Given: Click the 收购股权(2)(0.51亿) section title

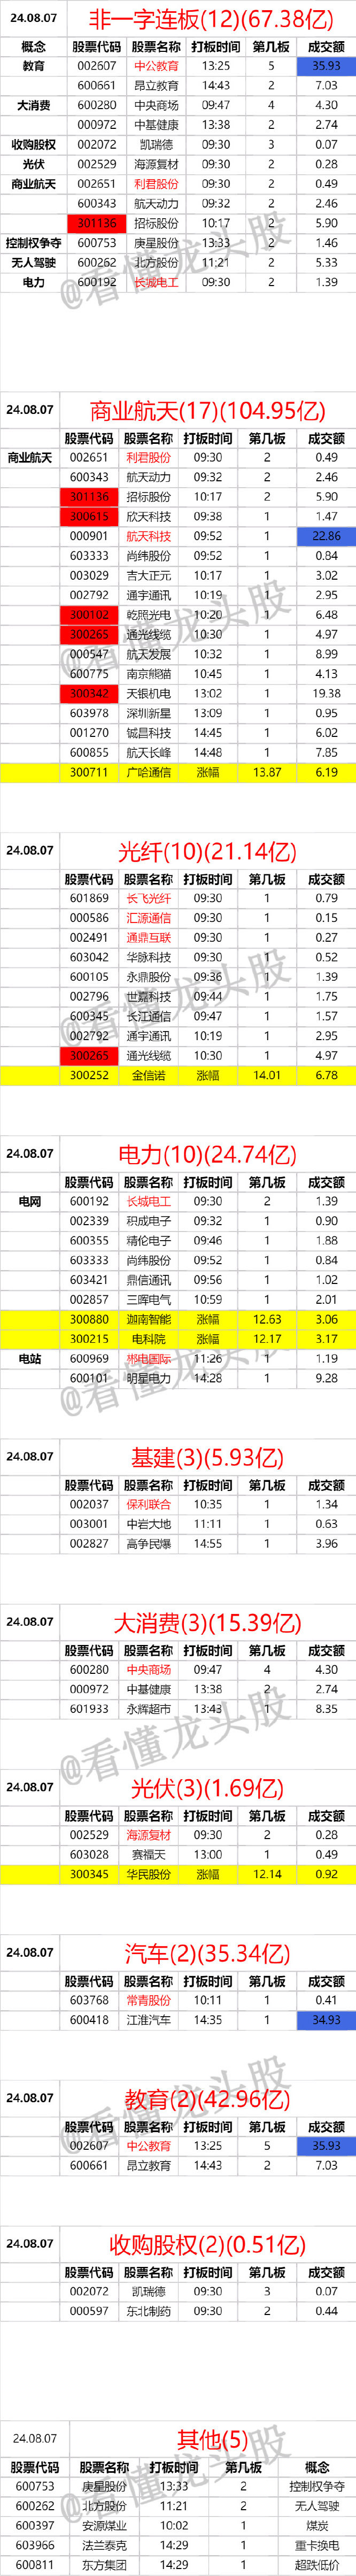Looking at the screenshot, I should tap(207, 2245).
